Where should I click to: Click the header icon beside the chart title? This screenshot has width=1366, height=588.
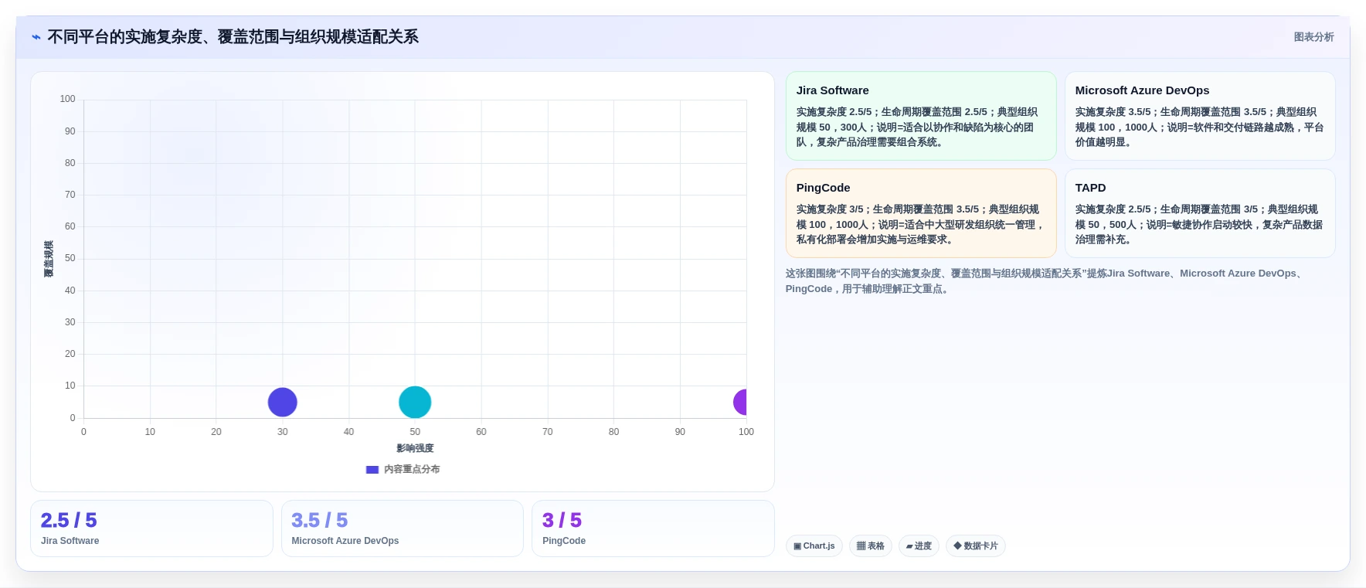(x=36, y=37)
